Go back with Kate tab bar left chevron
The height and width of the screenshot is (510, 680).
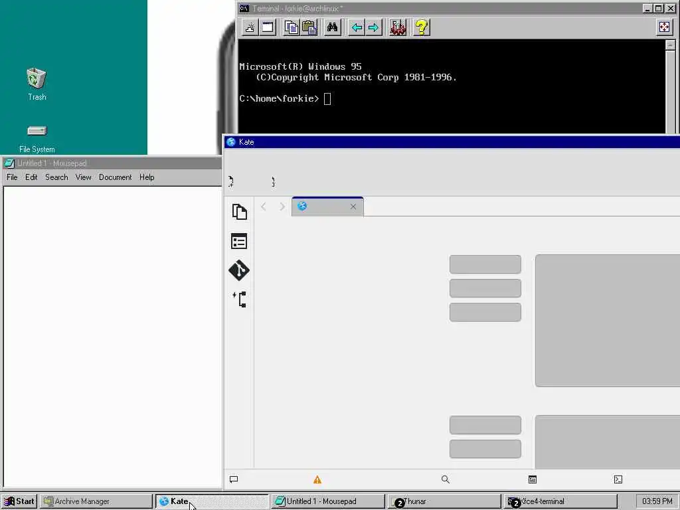tap(263, 207)
